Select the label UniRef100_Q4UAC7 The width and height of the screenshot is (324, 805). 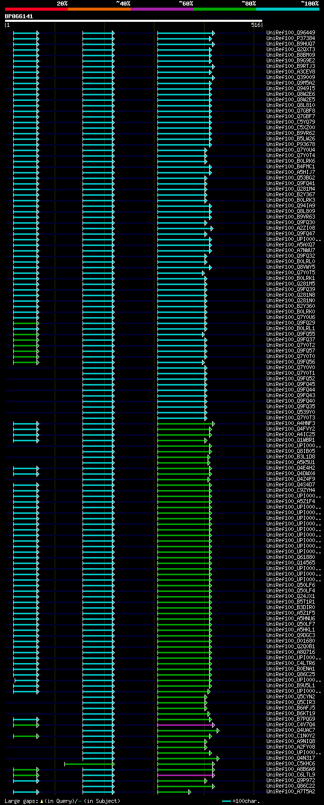[291, 730]
